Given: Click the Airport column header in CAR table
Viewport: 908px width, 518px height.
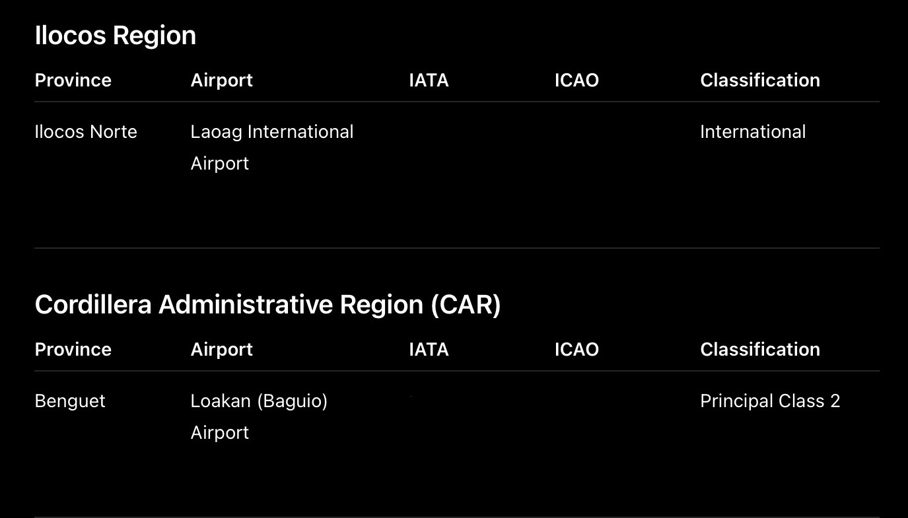Looking at the screenshot, I should click(x=222, y=350).
